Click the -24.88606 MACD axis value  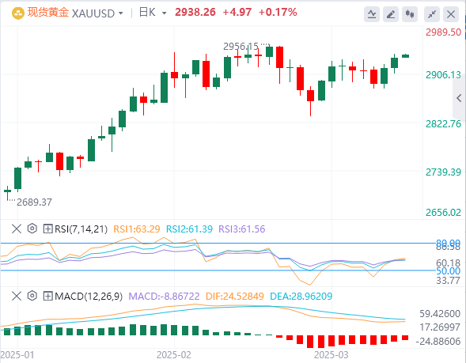[438, 342]
